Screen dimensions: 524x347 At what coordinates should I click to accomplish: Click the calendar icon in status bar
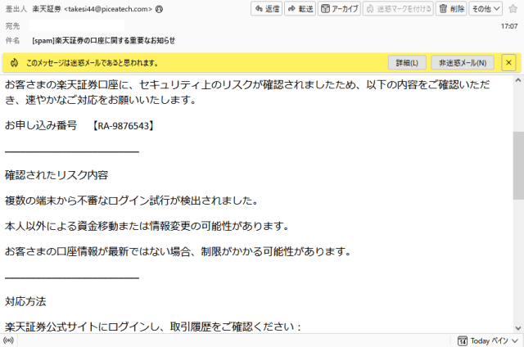(x=463, y=340)
